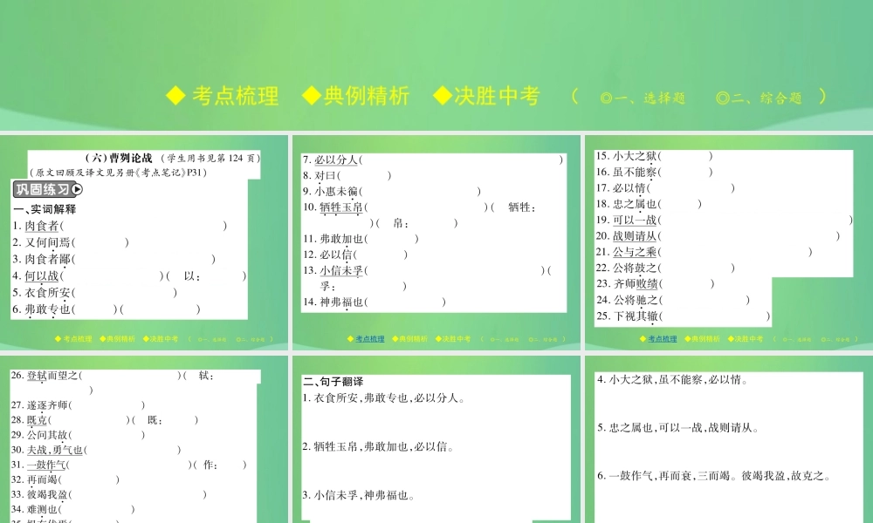This screenshot has width=873, height=523.
Task: Click item 1. 肉食者
Action: tap(36, 226)
